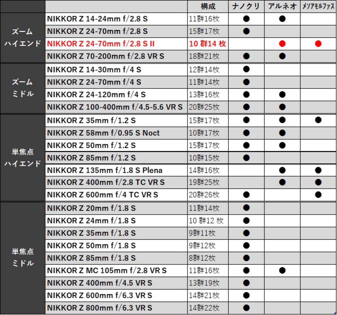
Task: Click the 14群22枚 composition cell
Action: (208, 308)
